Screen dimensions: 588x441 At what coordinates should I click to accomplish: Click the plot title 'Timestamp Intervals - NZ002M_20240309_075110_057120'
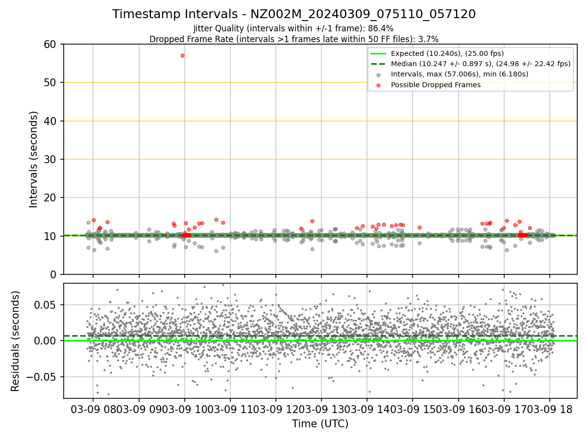294,14
